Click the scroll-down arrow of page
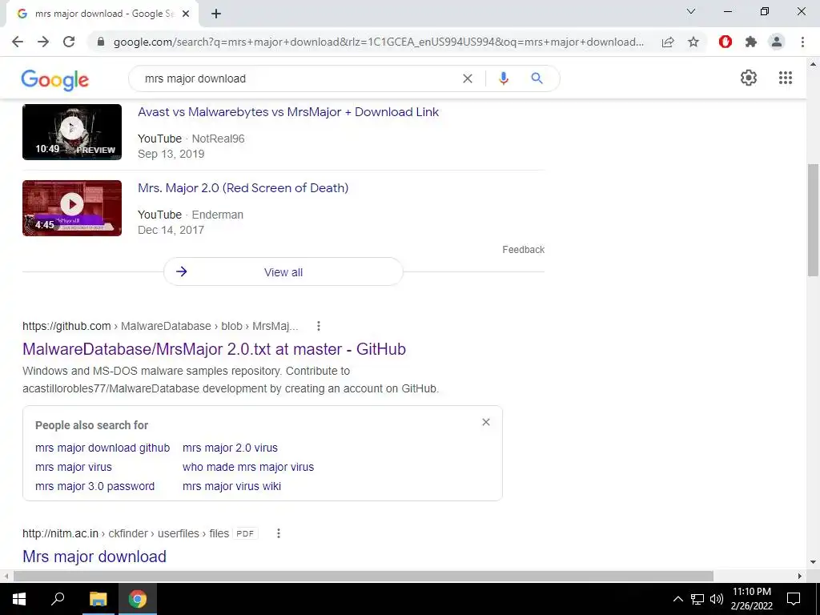820x615 pixels. coord(814,563)
